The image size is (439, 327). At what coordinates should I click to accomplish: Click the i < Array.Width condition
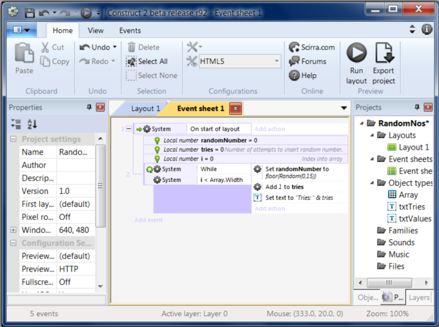point(221,180)
